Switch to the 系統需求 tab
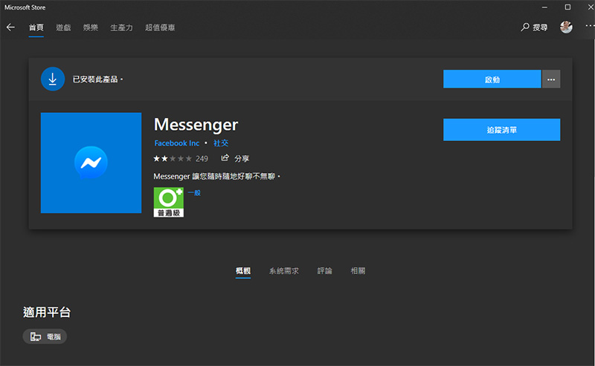This screenshot has height=366, width=595. (x=284, y=270)
